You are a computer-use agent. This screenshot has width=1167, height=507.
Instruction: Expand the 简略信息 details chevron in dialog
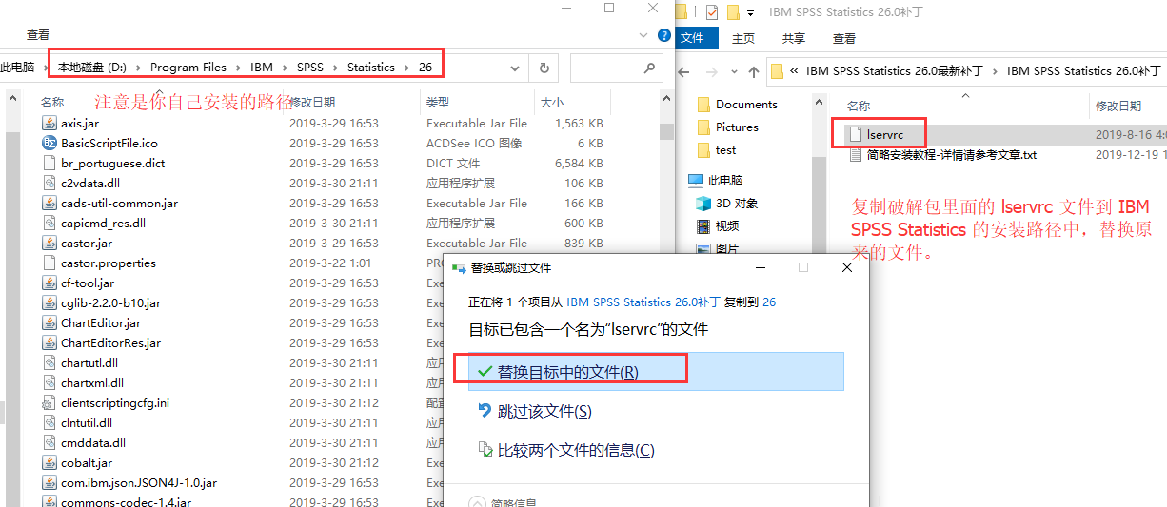pyautogui.click(x=478, y=503)
